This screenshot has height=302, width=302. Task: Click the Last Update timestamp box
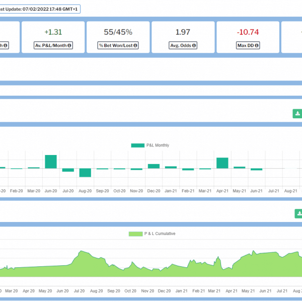pyautogui.click(x=39, y=9)
